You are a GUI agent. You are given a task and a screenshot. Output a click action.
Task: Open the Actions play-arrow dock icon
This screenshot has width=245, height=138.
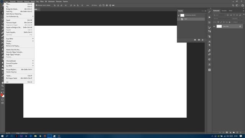(209, 17)
